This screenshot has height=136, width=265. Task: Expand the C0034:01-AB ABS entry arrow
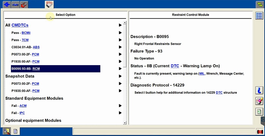tap(120, 47)
